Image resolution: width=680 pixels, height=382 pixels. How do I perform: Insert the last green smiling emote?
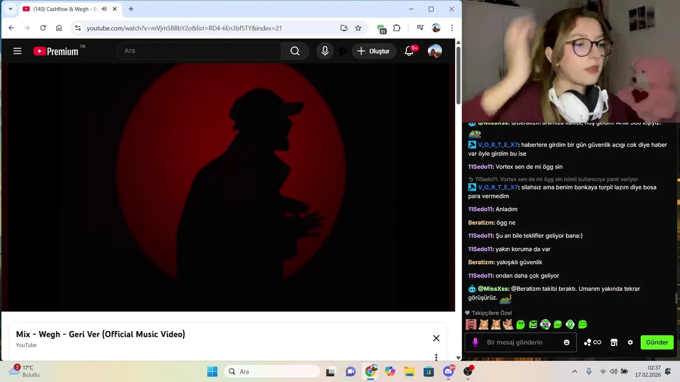tap(583, 324)
